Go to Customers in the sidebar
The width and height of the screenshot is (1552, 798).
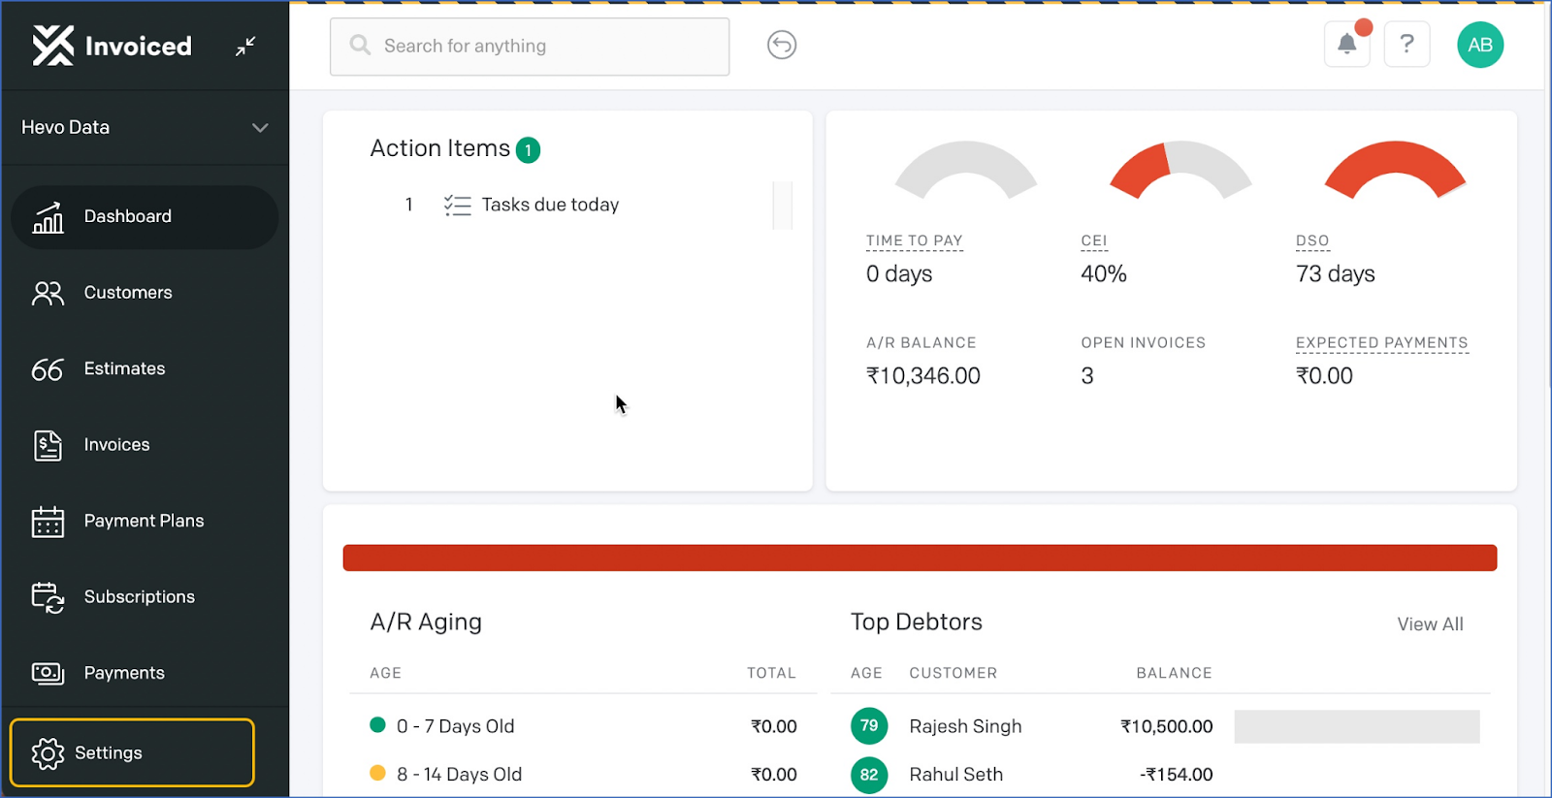(127, 293)
